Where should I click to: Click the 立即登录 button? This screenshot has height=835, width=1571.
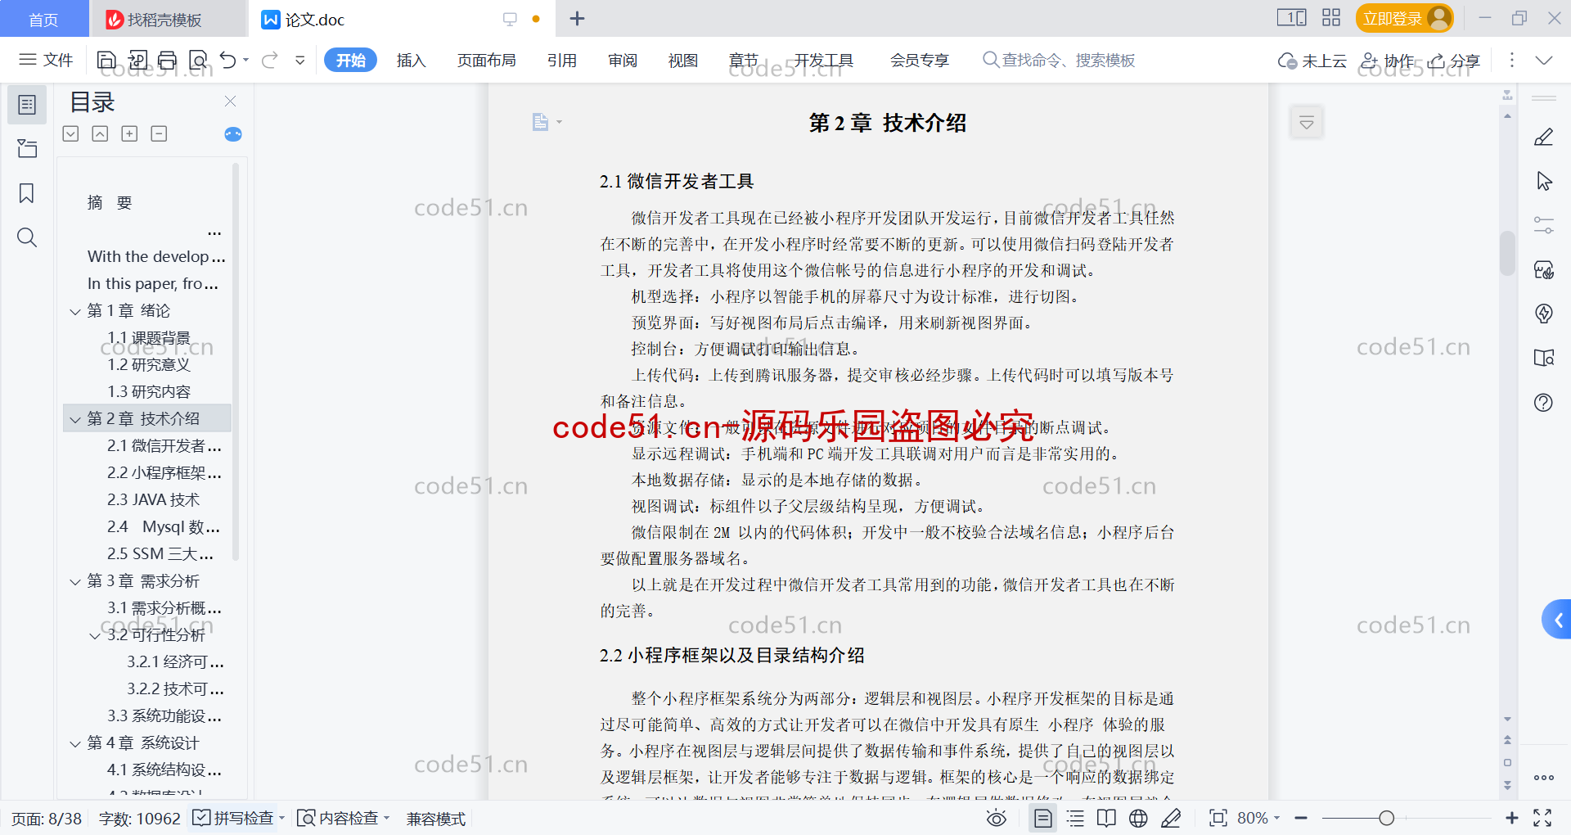1404,18
